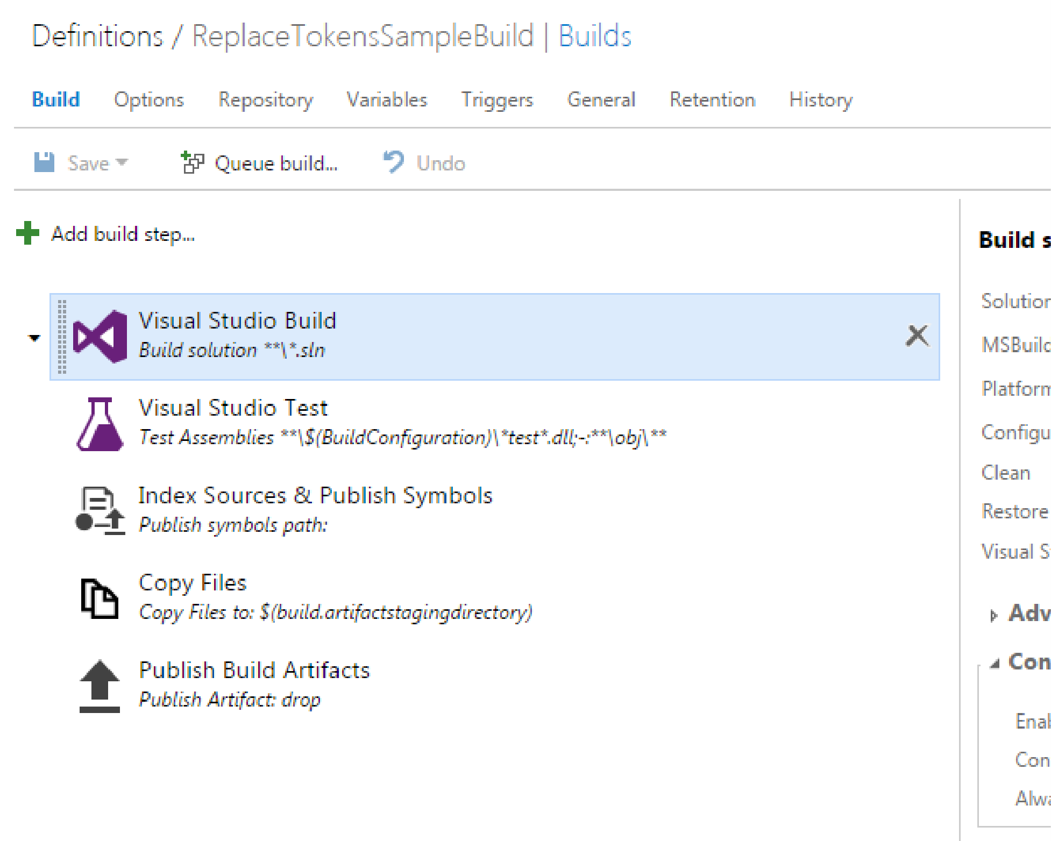This screenshot has height=841, width=1051.
Task: Click the Queue build icon
Action: coord(193,161)
